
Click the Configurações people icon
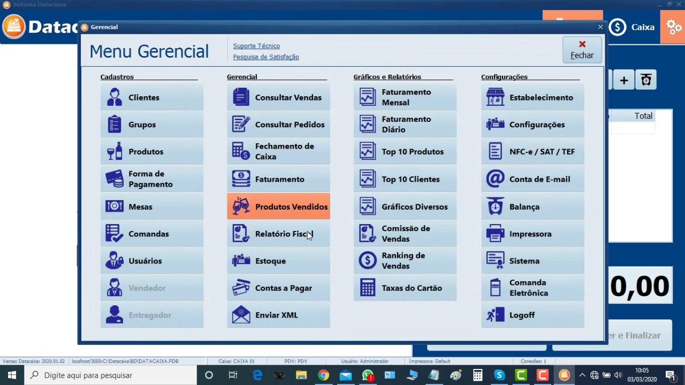[x=495, y=125]
